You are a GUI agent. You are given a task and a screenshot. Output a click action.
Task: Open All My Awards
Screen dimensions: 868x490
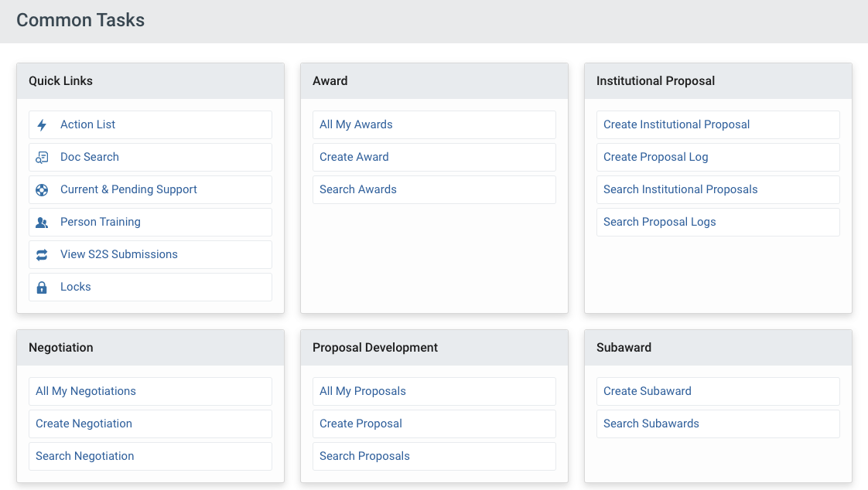tap(356, 124)
